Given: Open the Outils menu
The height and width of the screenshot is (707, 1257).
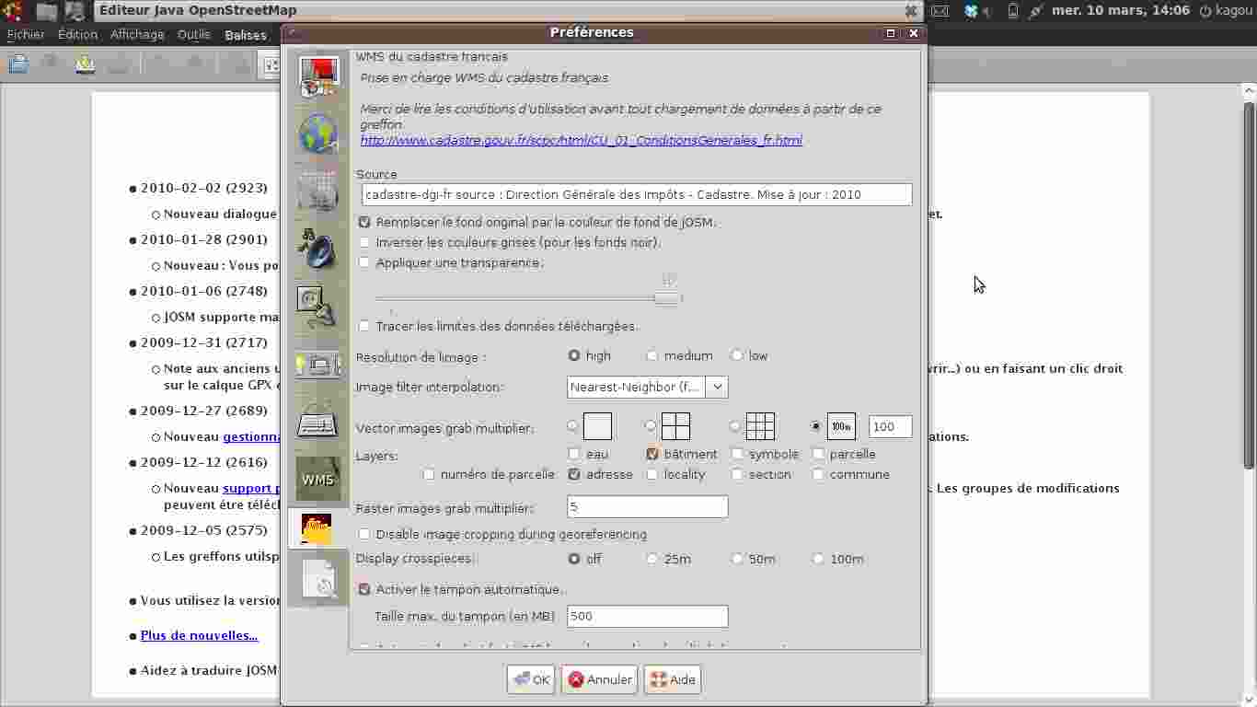Looking at the screenshot, I should tap(194, 35).
